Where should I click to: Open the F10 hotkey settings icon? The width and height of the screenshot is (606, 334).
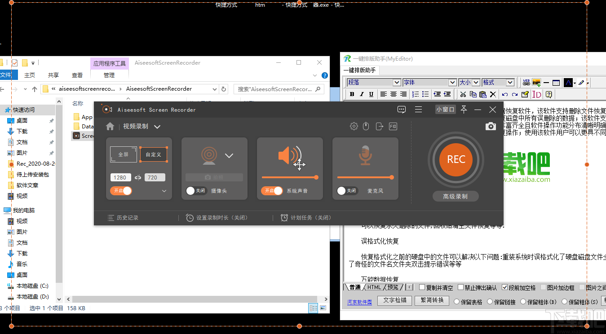click(x=393, y=127)
